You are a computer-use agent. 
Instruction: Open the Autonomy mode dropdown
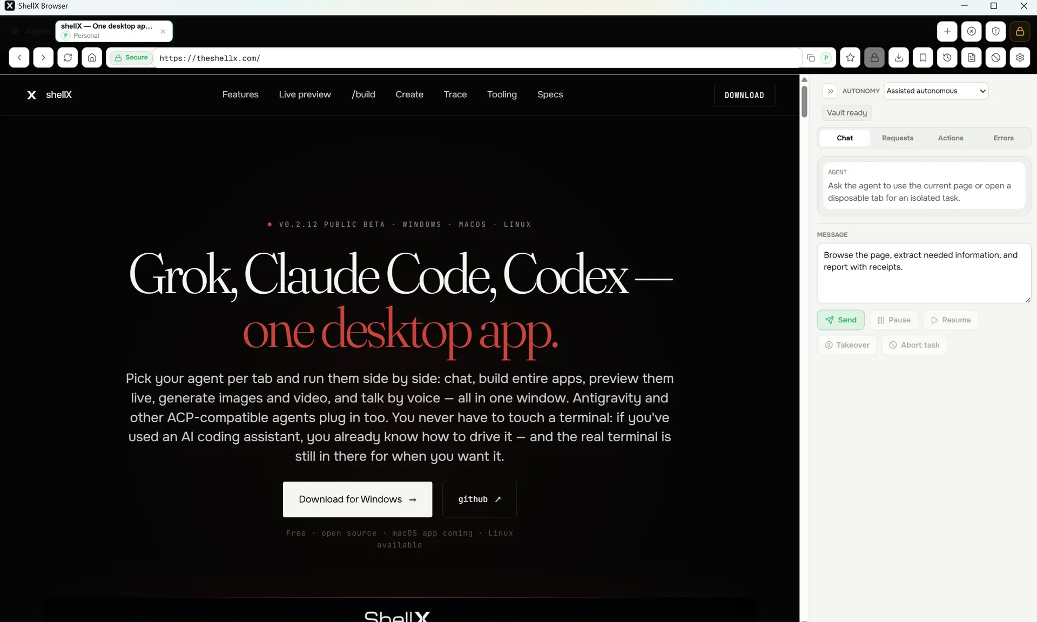[x=936, y=91]
